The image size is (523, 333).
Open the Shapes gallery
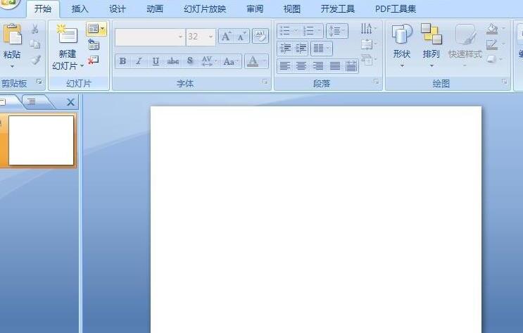tap(402, 45)
